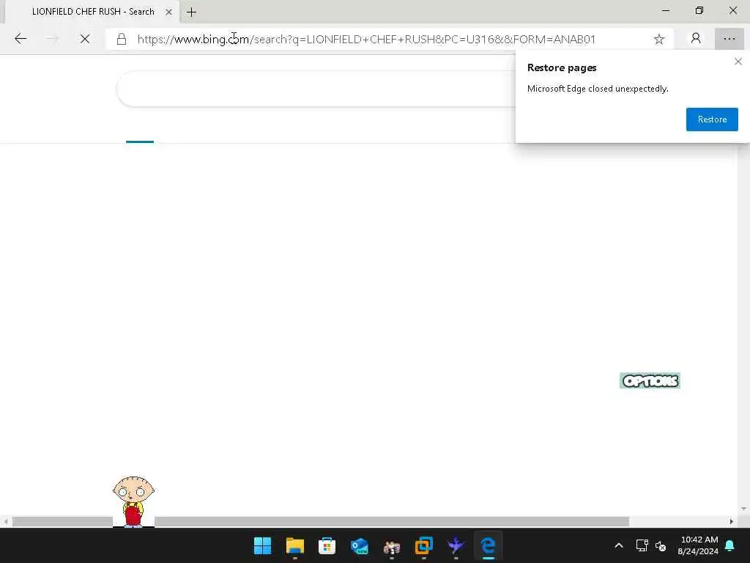Click the "Restore pages" heading
Screen dimensions: 750x563
point(562,67)
